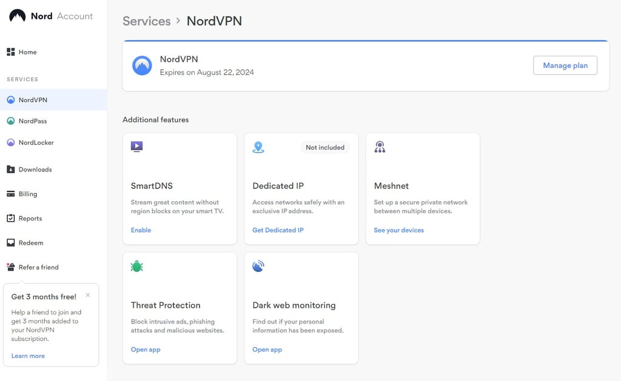Open the Redeem page
Viewport: 621px width, 381px height.
(x=53, y=242)
